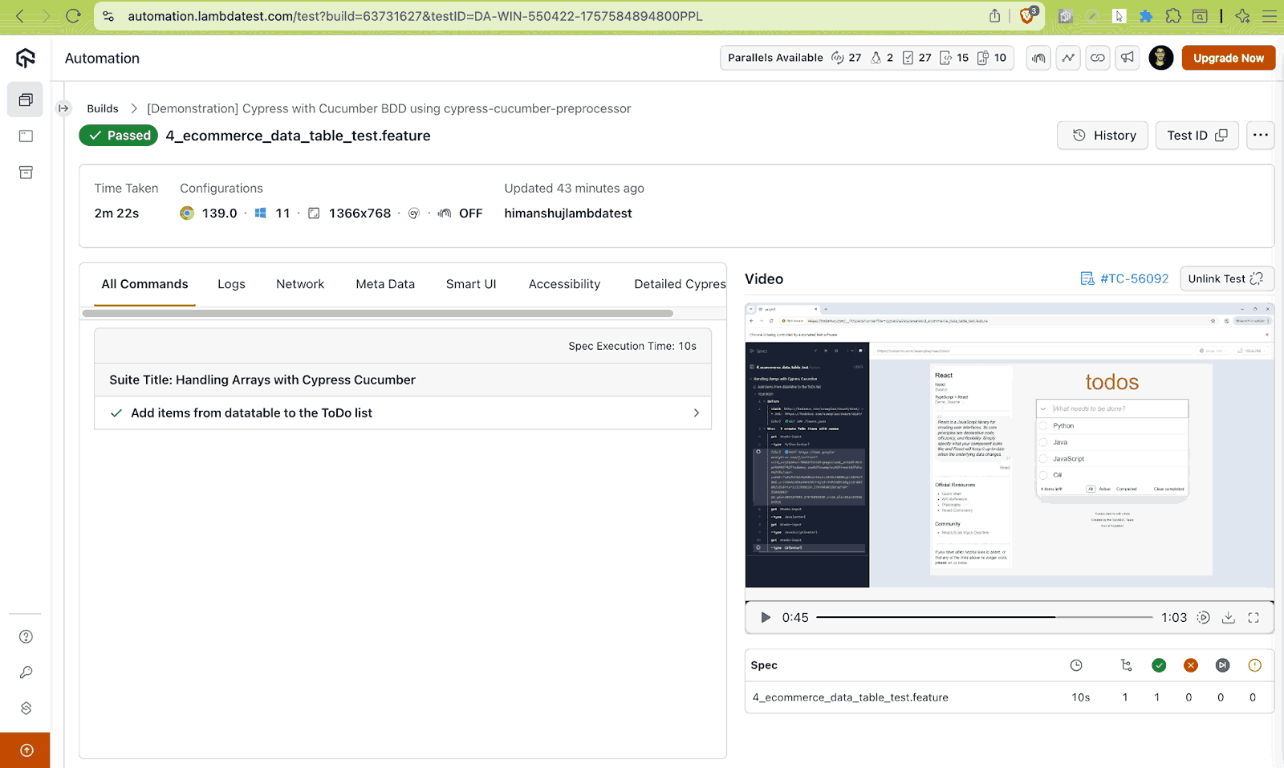Open the Archive icon in left sidebar
Image resolution: width=1284 pixels, height=768 pixels.
pos(25,172)
